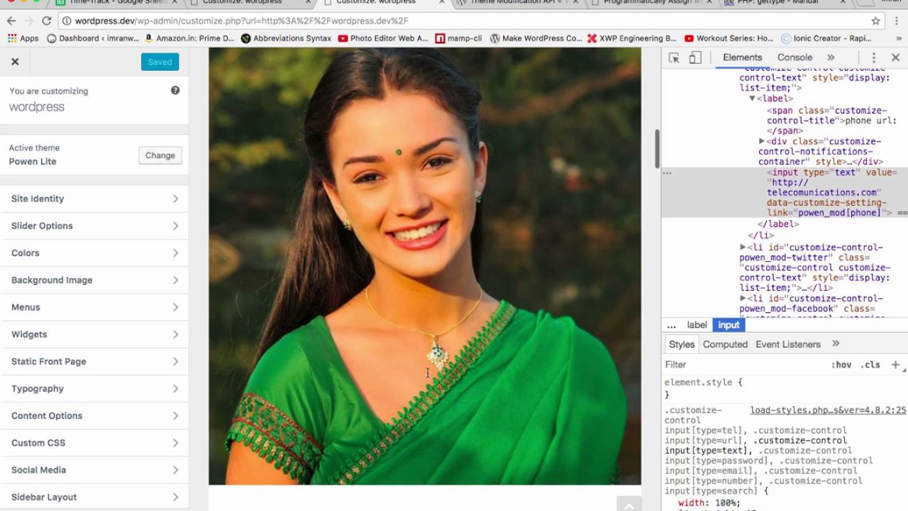Screen dimensions: 908x511
Task: Switch to the Theme Modification API tab
Action: point(518,3)
